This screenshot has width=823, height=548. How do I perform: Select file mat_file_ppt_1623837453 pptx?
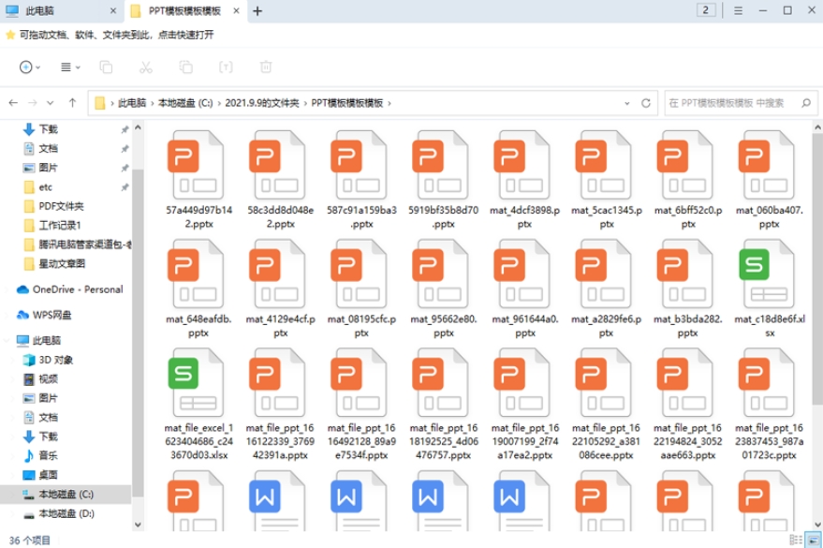click(769, 404)
